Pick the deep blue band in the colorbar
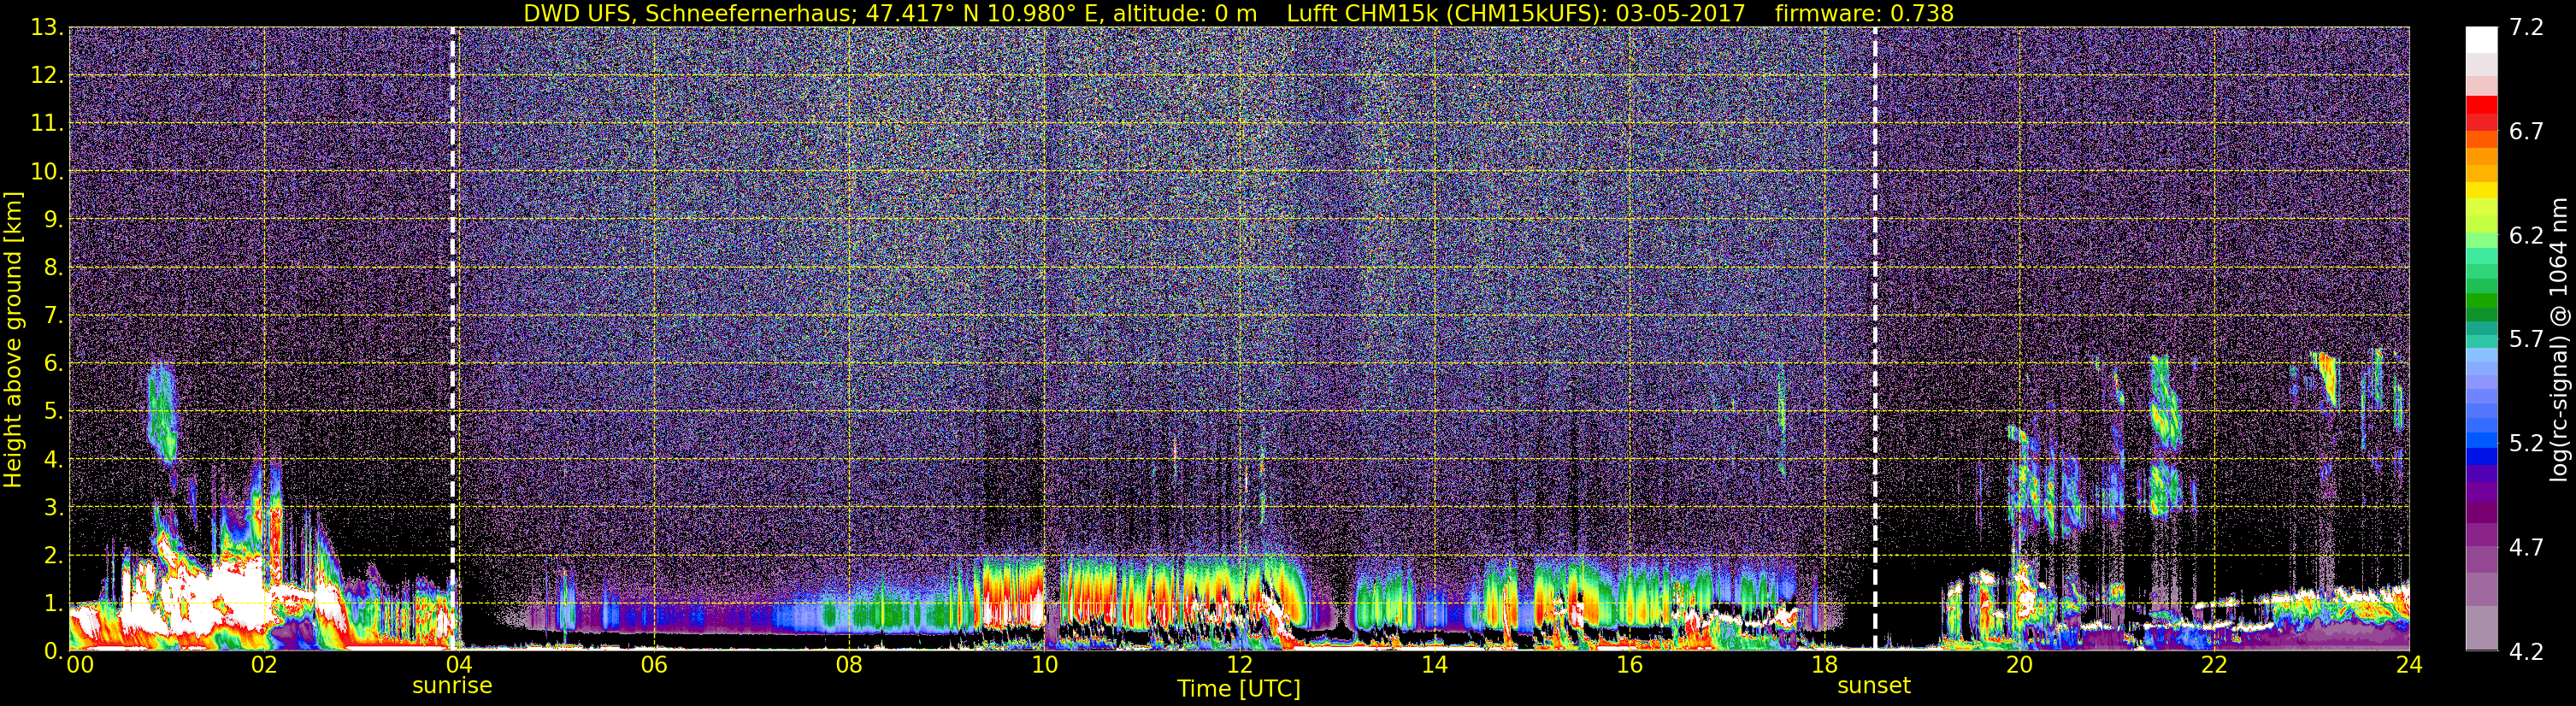 pyautogui.click(x=2481, y=456)
